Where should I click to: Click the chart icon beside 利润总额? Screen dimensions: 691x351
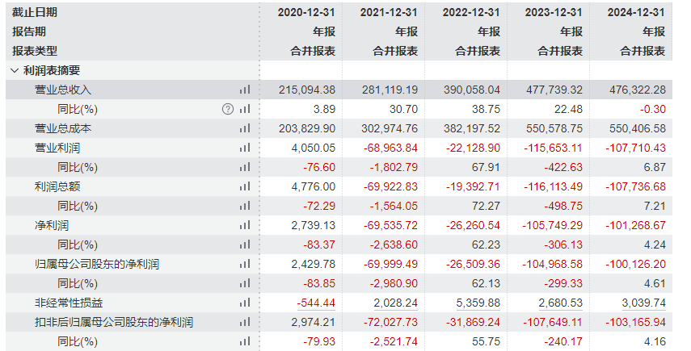[x=244, y=186]
